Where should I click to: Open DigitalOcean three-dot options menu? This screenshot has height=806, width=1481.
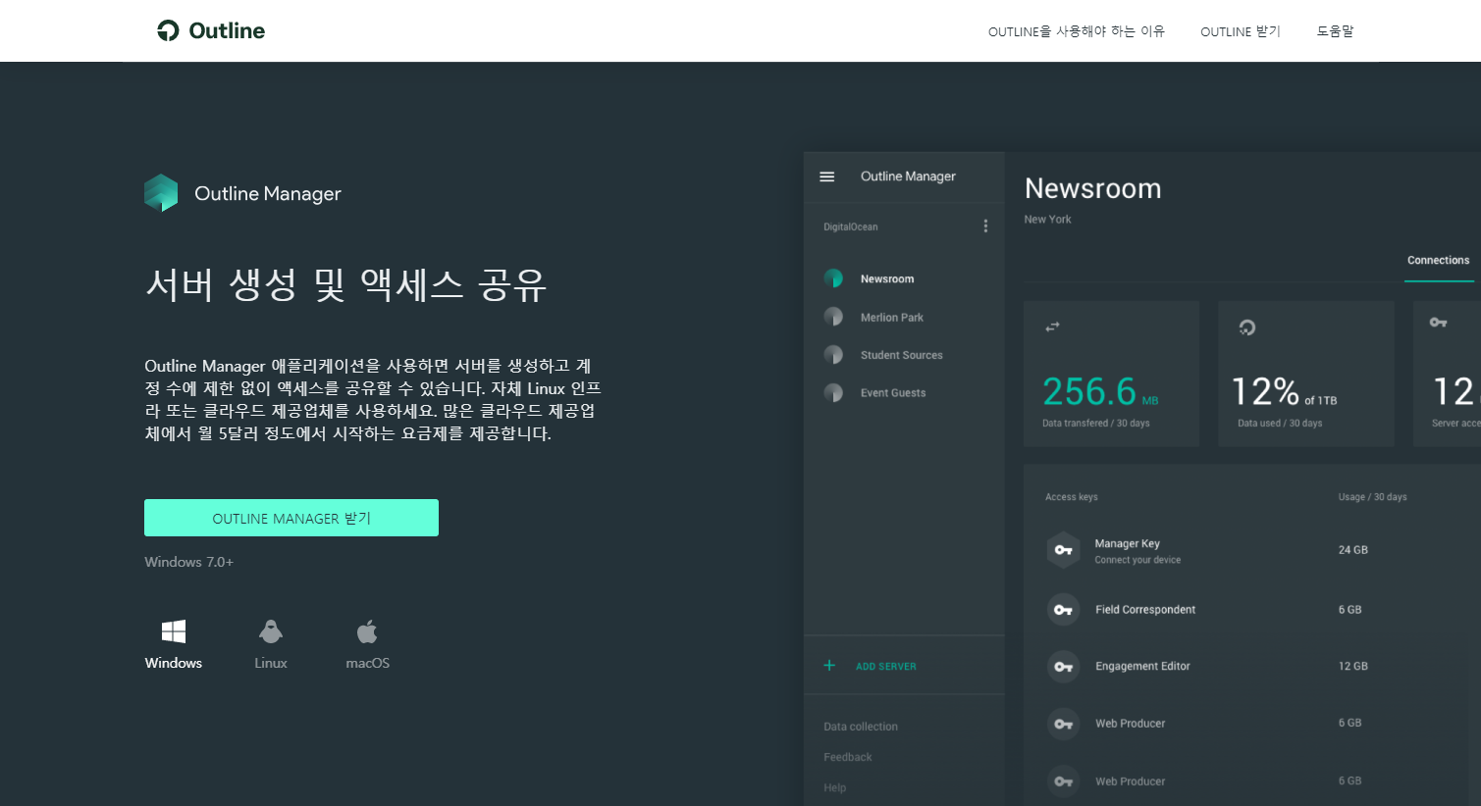tap(985, 227)
